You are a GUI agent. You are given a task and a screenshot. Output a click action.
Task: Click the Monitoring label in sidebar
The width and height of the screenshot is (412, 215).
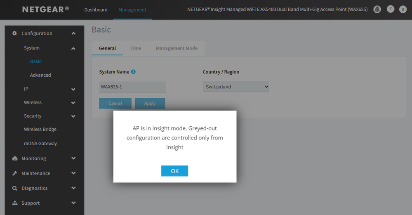34,158
